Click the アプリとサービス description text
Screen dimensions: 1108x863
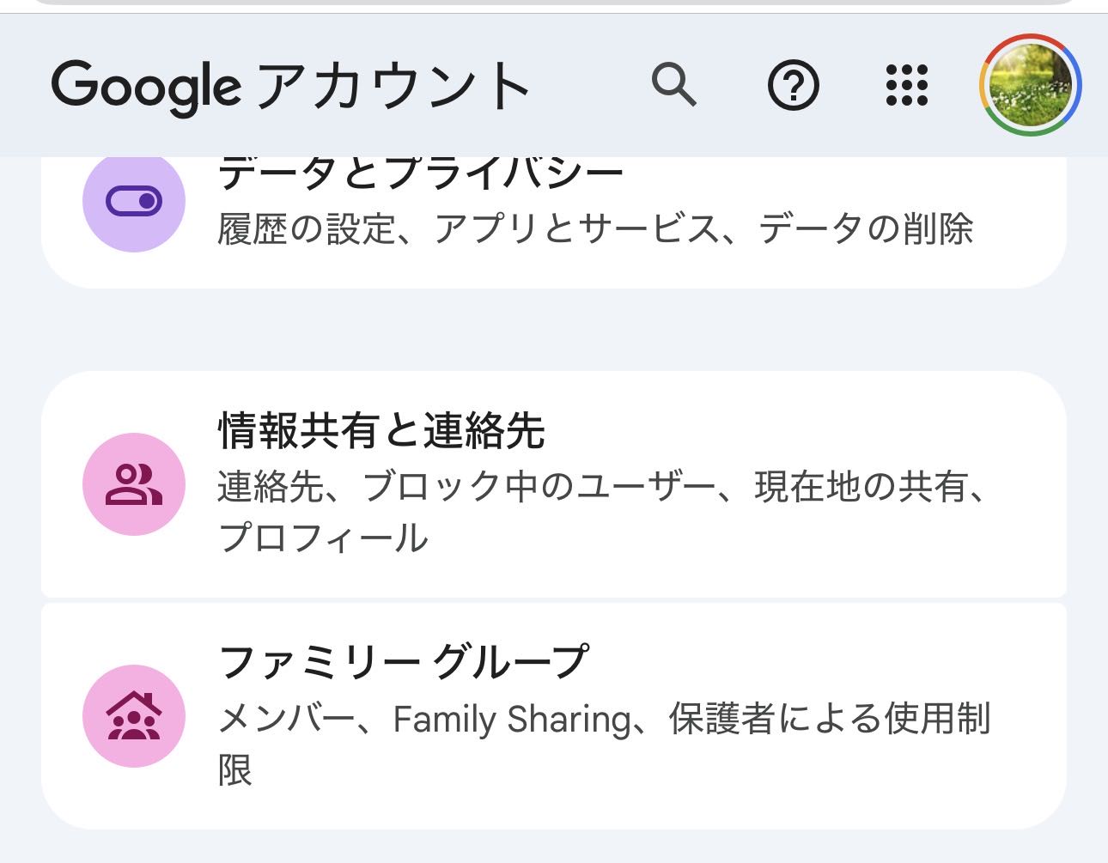(x=575, y=229)
